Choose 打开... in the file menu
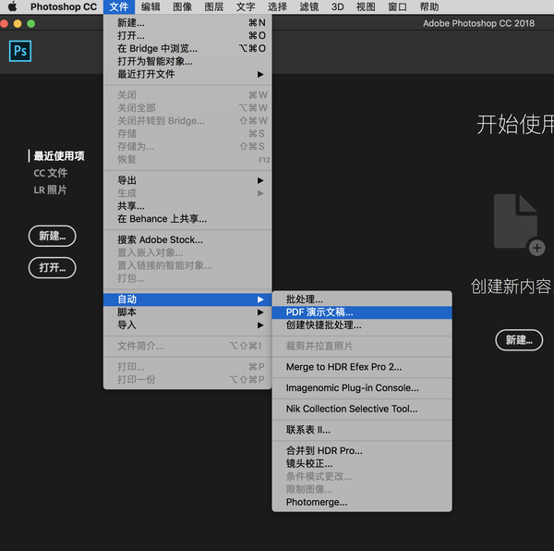Image resolution: width=554 pixels, height=551 pixels. 187,36
